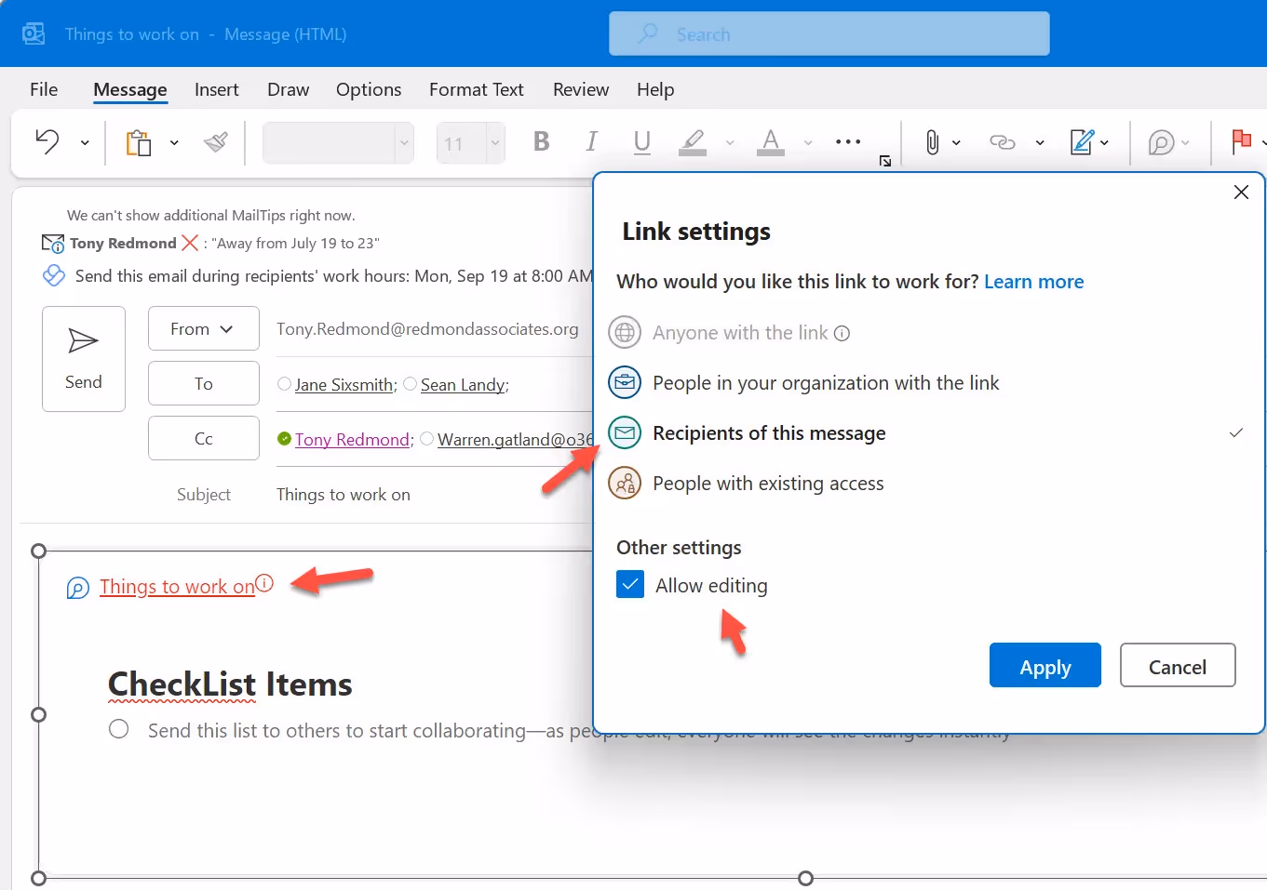This screenshot has height=890, width=1267.
Task: Cancel the Link settings dialog
Action: [x=1178, y=666]
